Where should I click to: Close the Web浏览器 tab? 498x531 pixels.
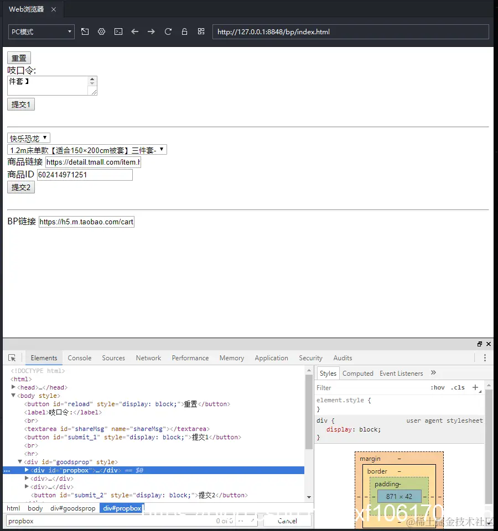54,9
